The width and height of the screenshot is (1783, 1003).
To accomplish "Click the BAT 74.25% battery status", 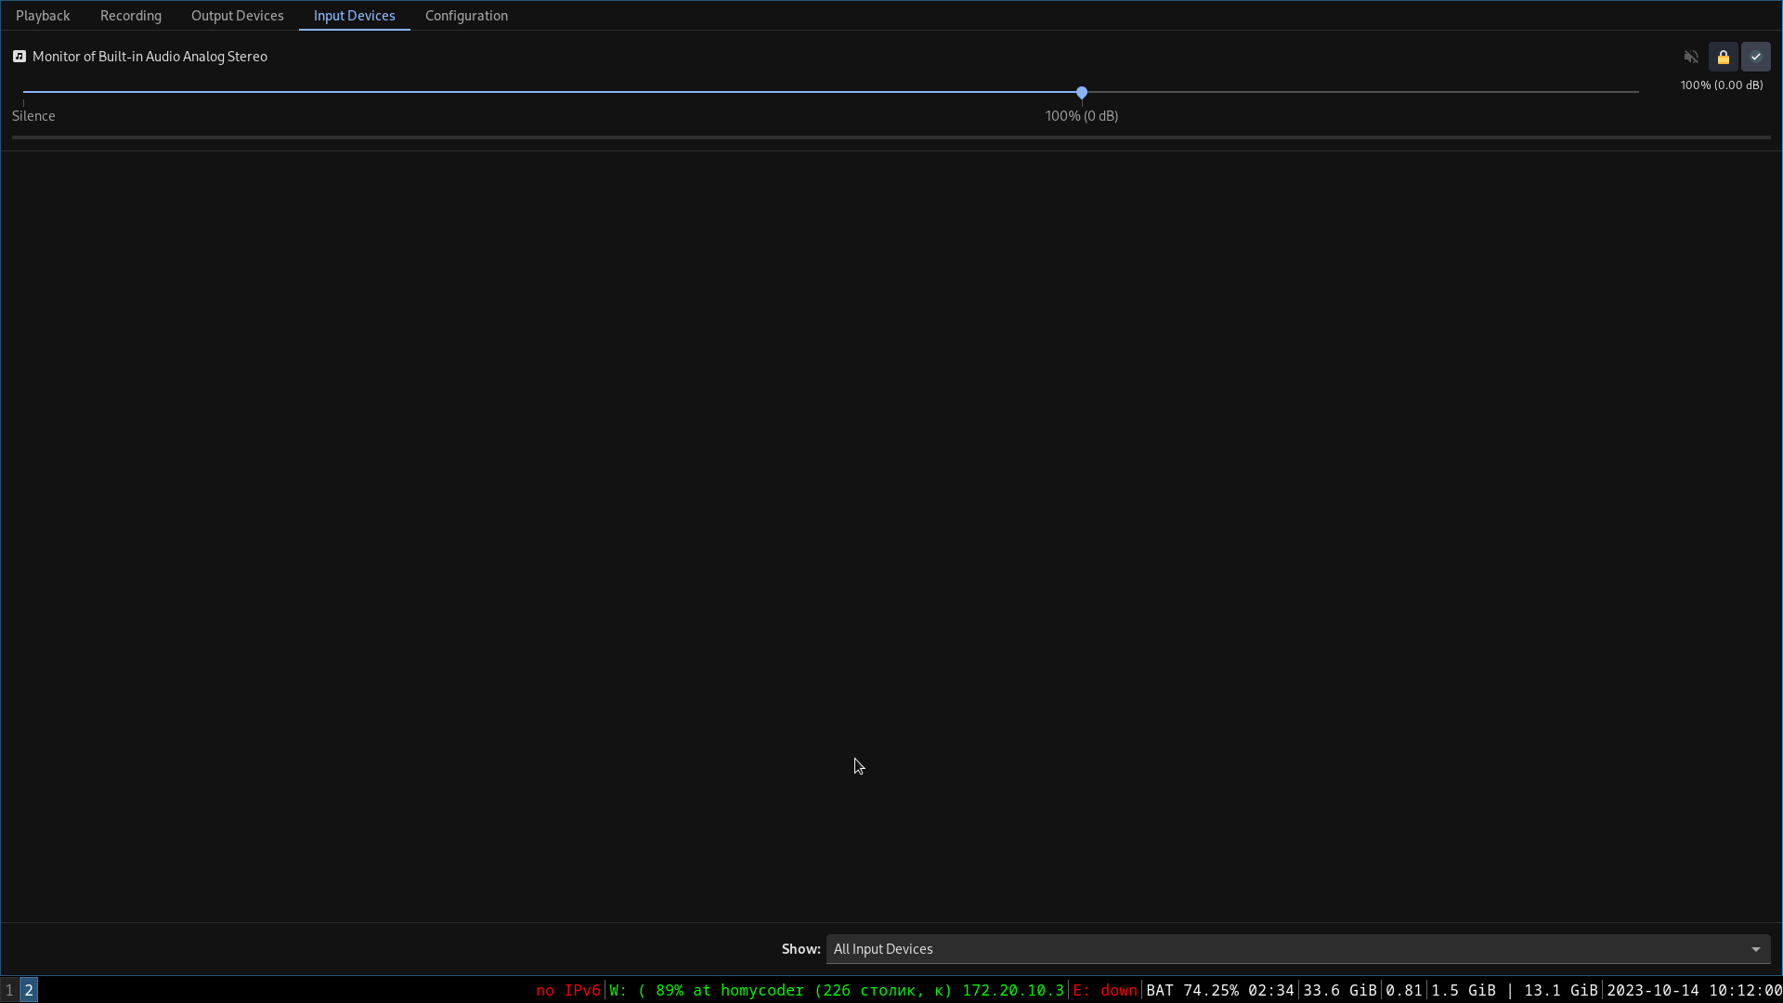I will [1220, 990].
